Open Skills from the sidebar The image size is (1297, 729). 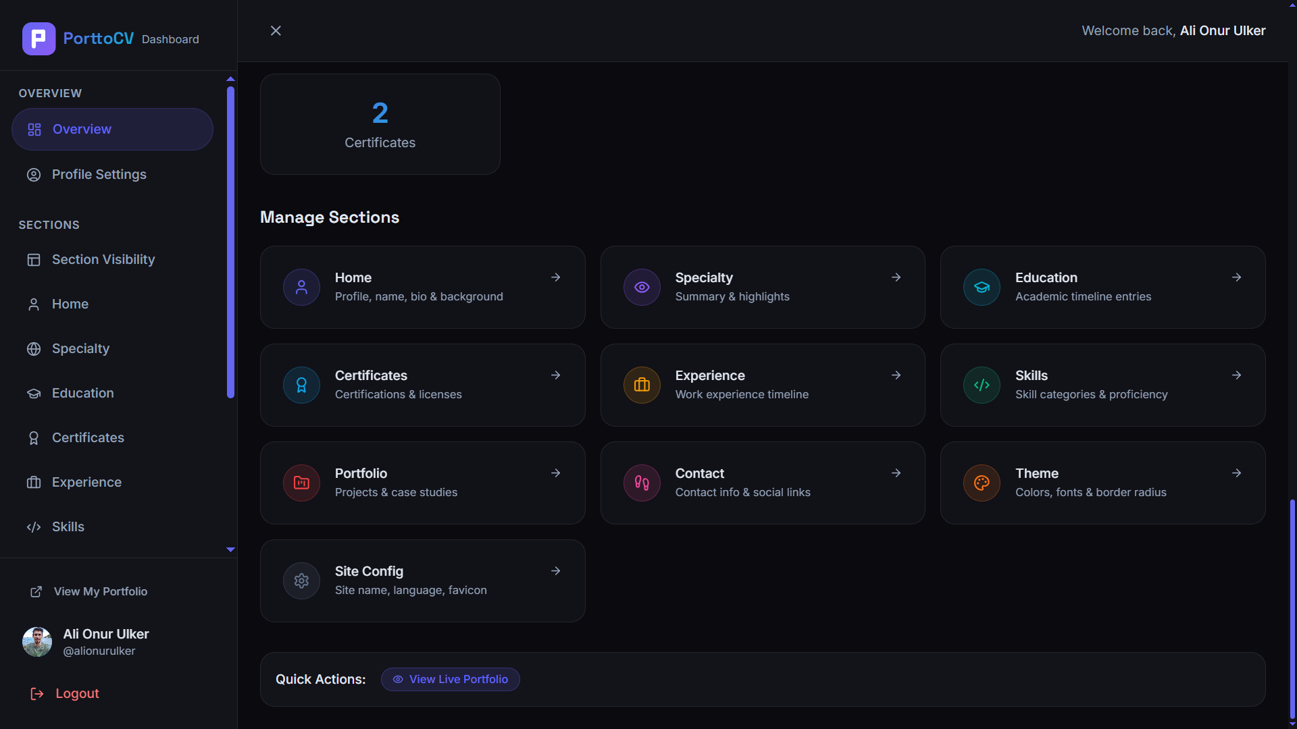pyautogui.click(x=112, y=526)
